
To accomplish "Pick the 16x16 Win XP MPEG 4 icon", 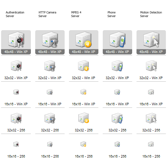I will pos(83,92).
